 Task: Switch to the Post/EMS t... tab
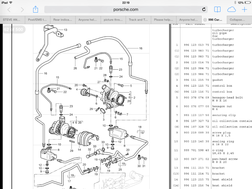[37, 20]
